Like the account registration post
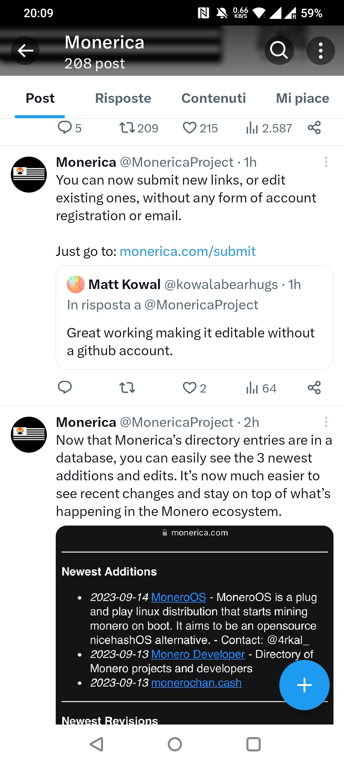The width and height of the screenshot is (344, 764). (x=190, y=388)
